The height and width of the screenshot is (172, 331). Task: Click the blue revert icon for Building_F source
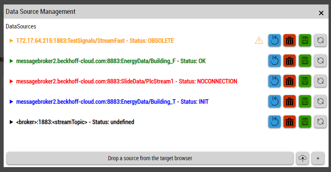[x=274, y=61]
